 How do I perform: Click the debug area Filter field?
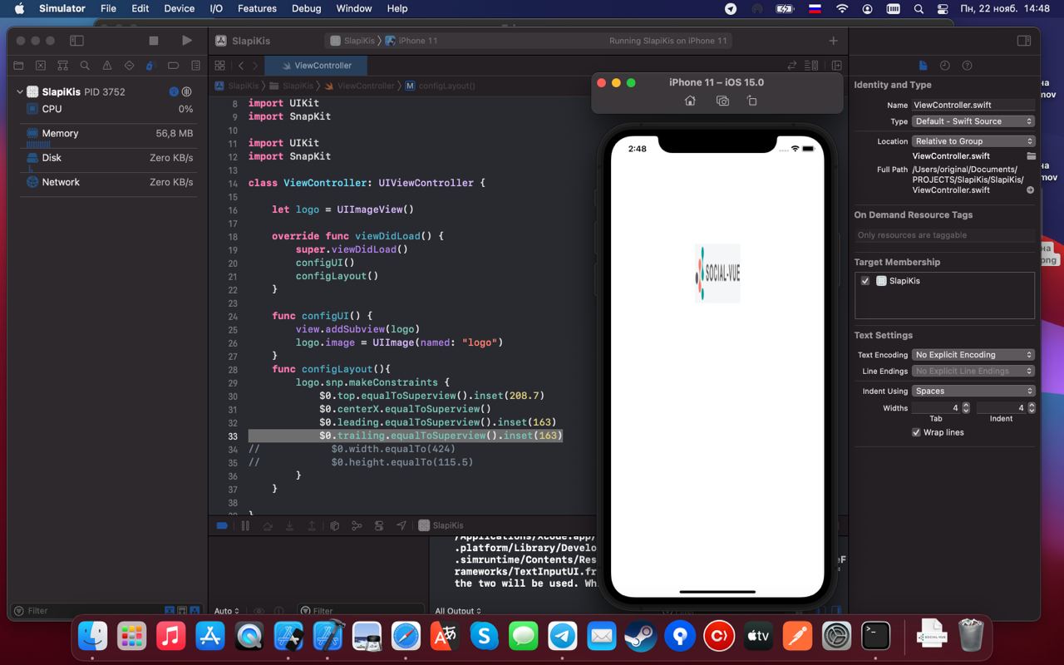pos(360,611)
